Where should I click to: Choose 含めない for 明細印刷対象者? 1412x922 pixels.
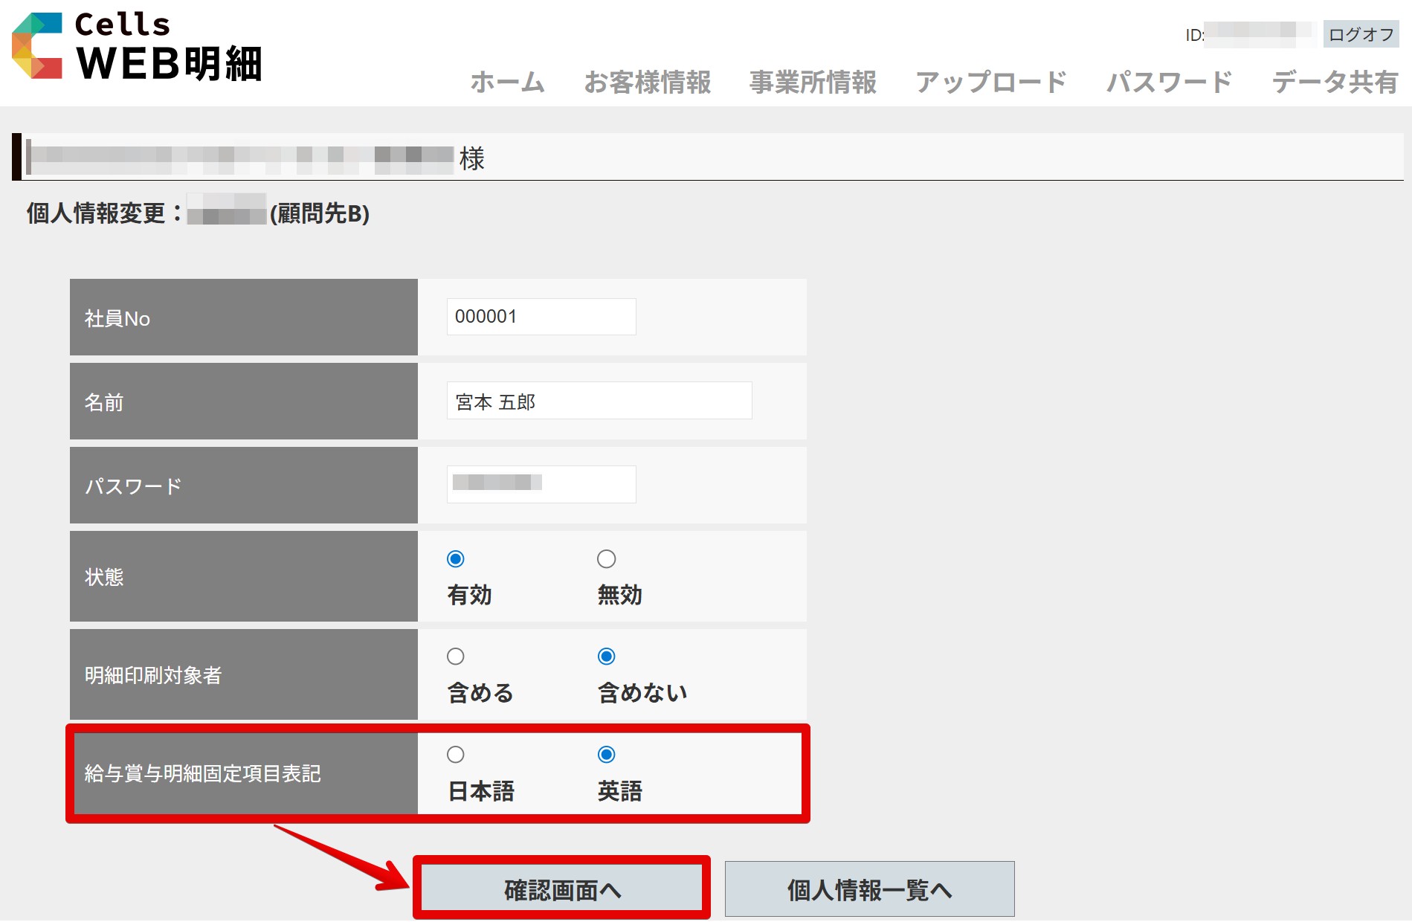[607, 657]
